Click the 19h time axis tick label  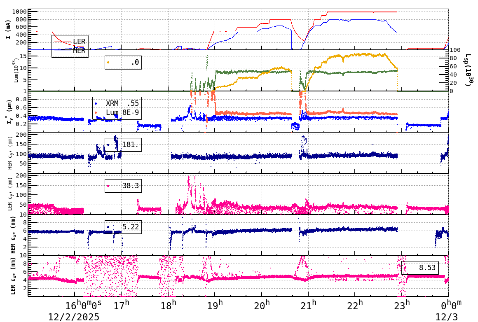coord(215,304)
